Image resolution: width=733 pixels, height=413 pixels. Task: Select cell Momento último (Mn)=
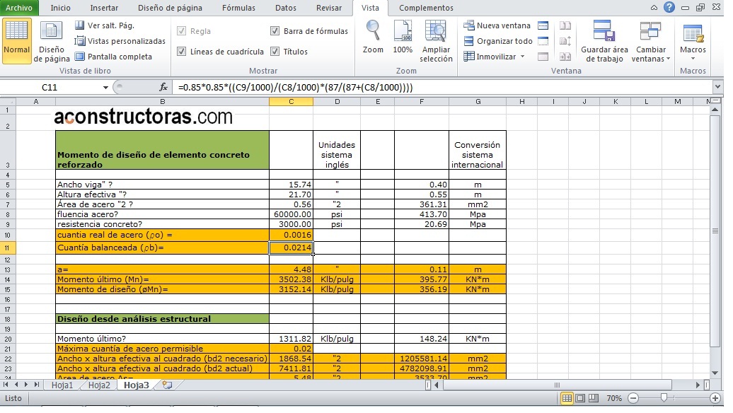tap(162, 279)
